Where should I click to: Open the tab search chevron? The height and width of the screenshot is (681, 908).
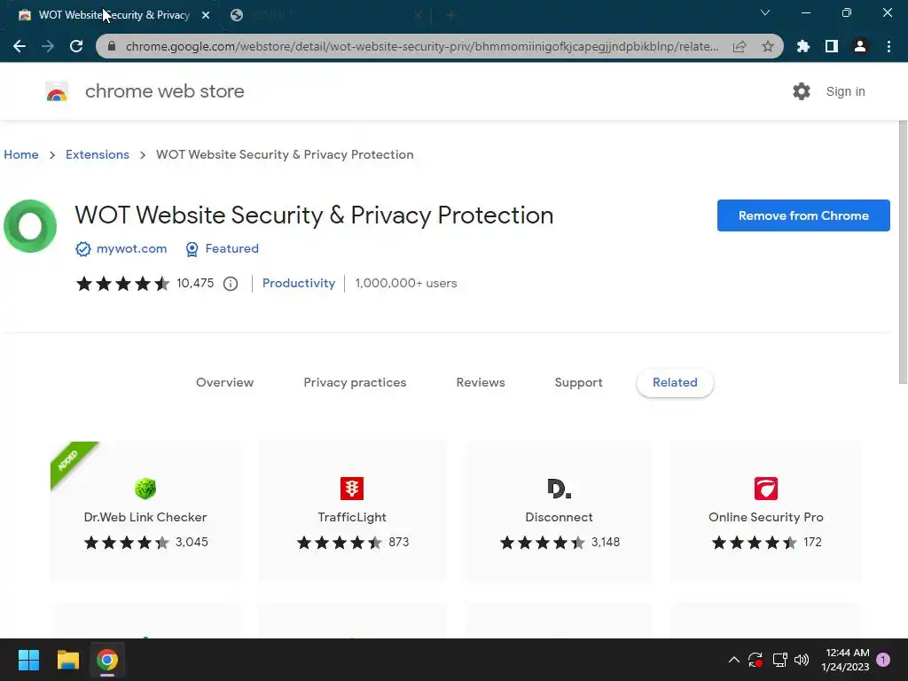[765, 13]
